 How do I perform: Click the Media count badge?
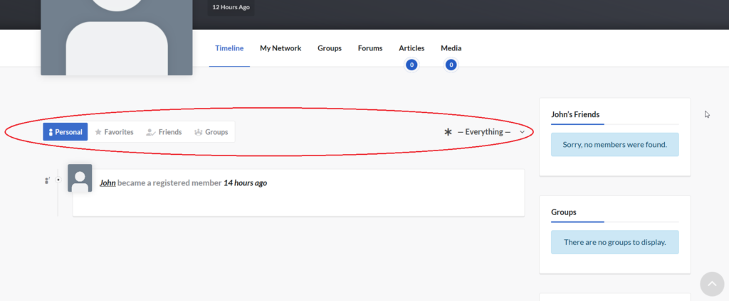451,65
